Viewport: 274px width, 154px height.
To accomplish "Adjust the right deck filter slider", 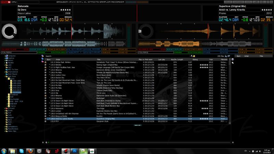I will [161, 52].
